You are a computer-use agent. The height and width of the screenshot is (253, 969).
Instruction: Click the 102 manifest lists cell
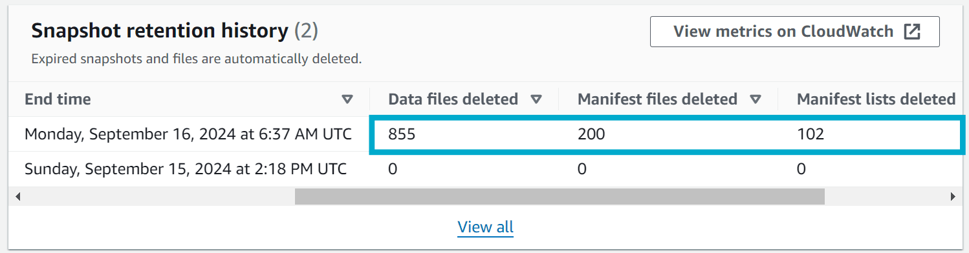point(810,134)
